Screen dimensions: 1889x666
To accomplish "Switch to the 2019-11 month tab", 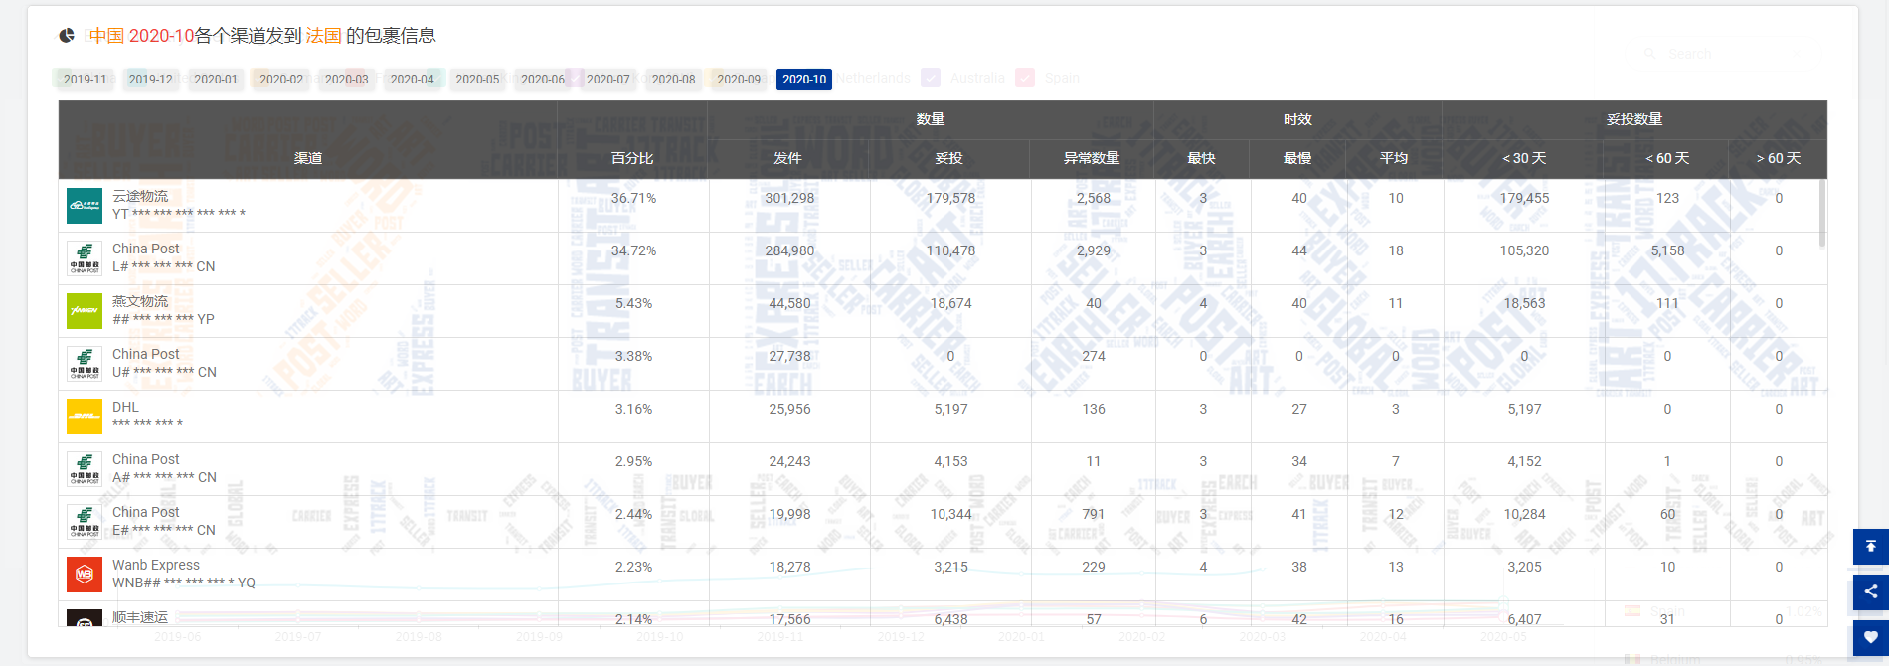I will point(85,80).
